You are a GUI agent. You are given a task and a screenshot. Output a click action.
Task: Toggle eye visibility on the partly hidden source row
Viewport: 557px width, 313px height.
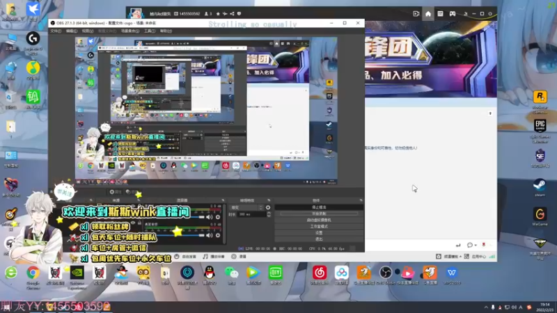(133, 223)
